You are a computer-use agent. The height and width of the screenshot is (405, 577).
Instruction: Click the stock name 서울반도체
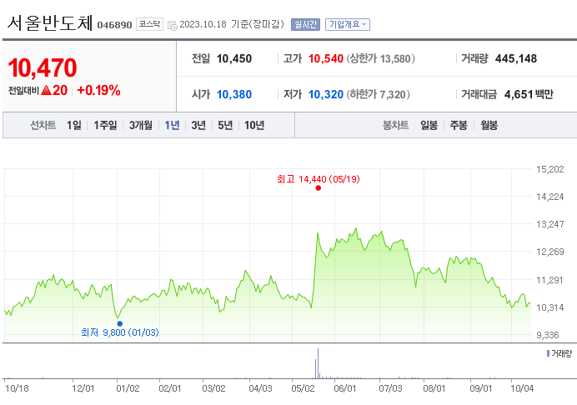click(50, 22)
